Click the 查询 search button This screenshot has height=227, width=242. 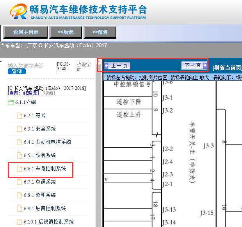[x=17, y=71]
